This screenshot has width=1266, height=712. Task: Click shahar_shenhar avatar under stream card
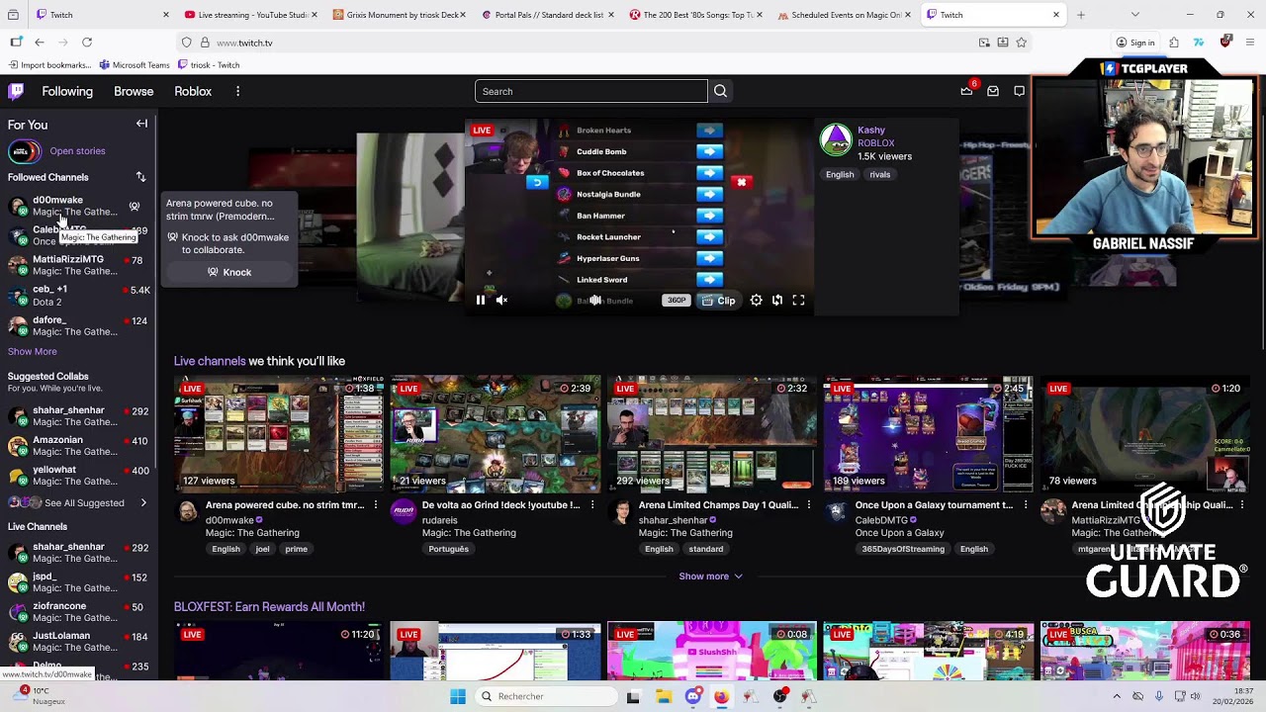tap(620, 511)
